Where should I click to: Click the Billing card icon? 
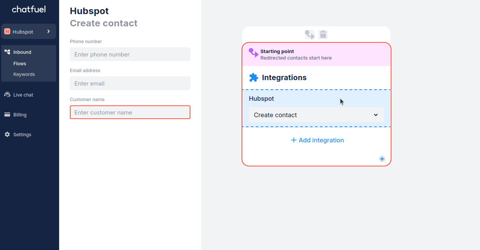[x=7, y=115]
